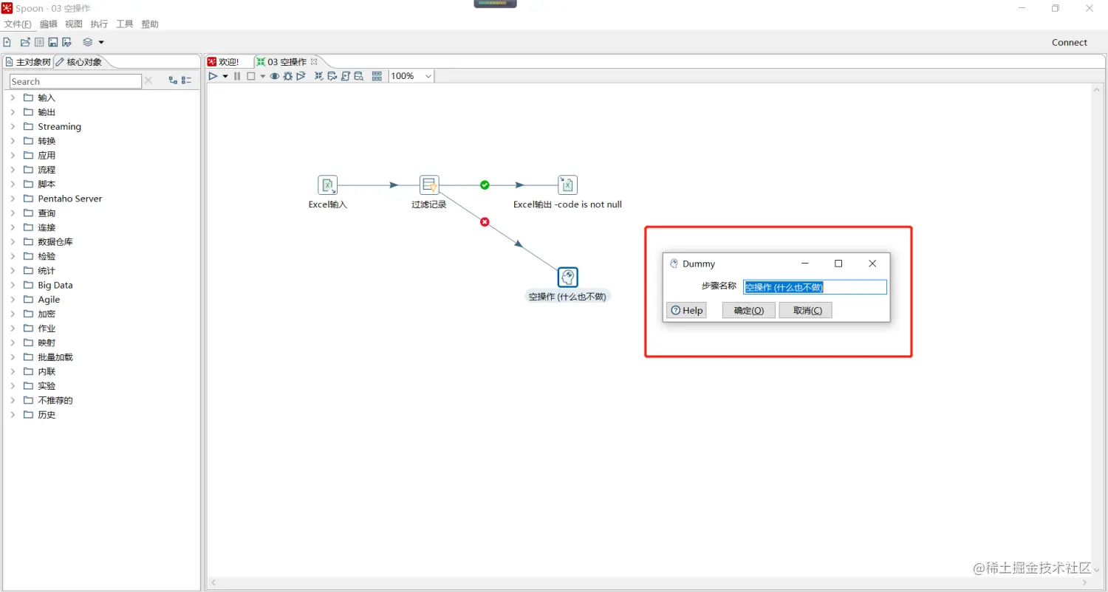The height and width of the screenshot is (592, 1108).
Task: Click the Explore database icon
Action: (359, 76)
